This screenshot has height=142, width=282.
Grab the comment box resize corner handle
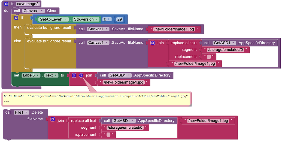pyautogui.click(x=190, y=105)
